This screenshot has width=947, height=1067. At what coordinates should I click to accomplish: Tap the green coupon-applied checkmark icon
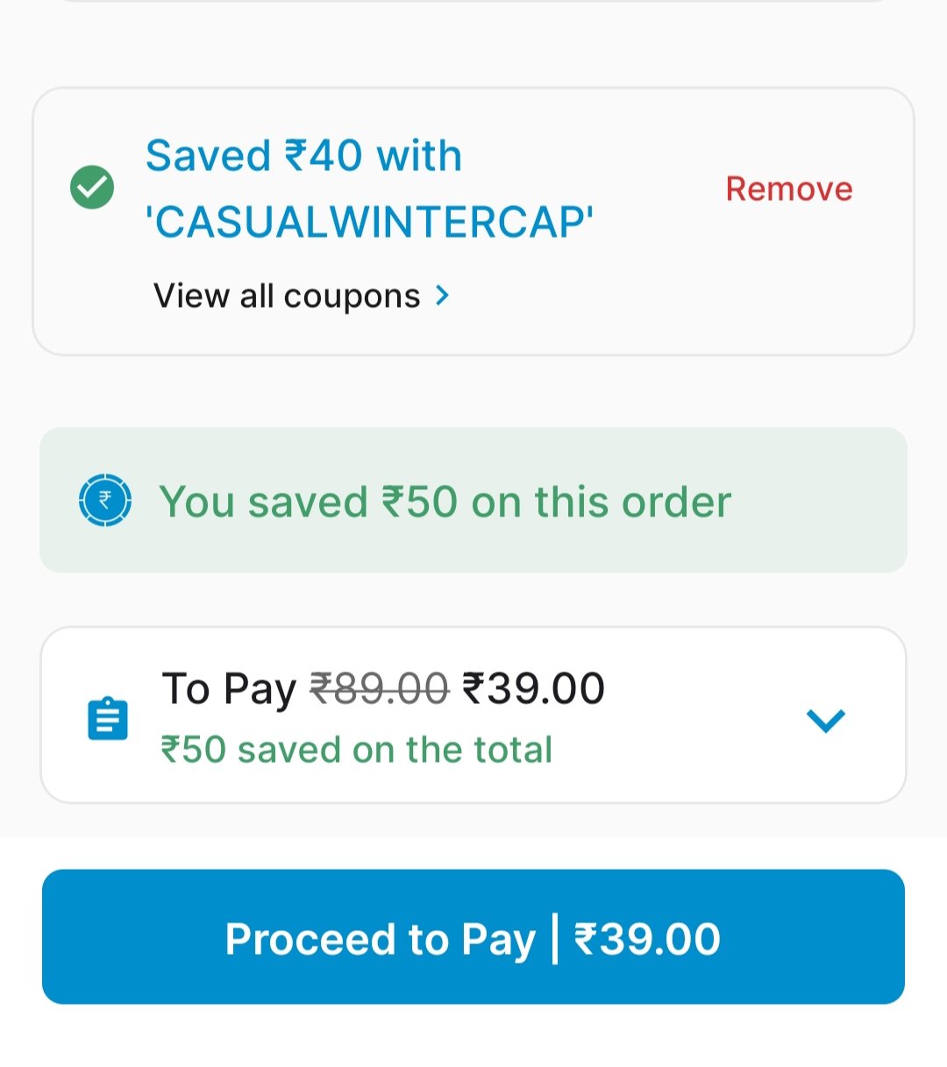pos(92,188)
